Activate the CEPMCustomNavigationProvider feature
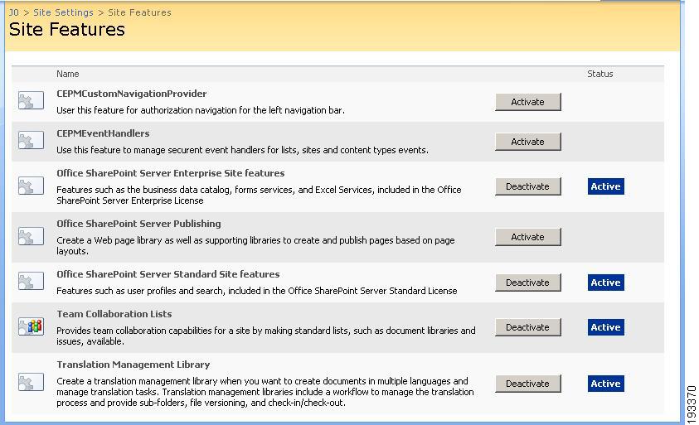The height and width of the screenshot is (425, 699). pos(528,102)
